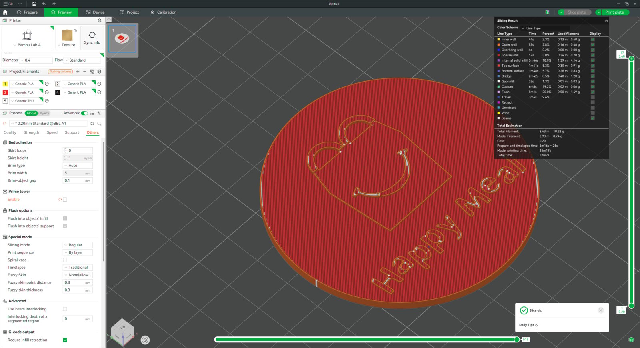This screenshot has width=640, height=348.
Task: Open the Project tab
Action: click(x=129, y=12)
